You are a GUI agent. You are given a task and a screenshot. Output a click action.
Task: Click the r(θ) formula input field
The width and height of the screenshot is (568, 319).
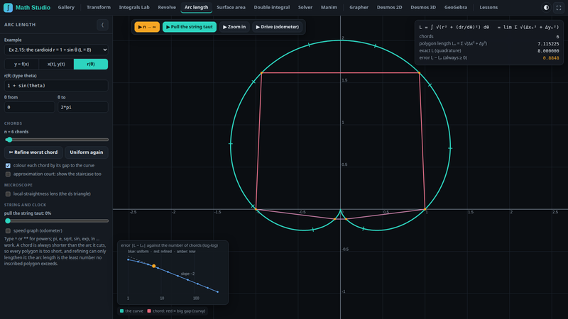(56, 86)
